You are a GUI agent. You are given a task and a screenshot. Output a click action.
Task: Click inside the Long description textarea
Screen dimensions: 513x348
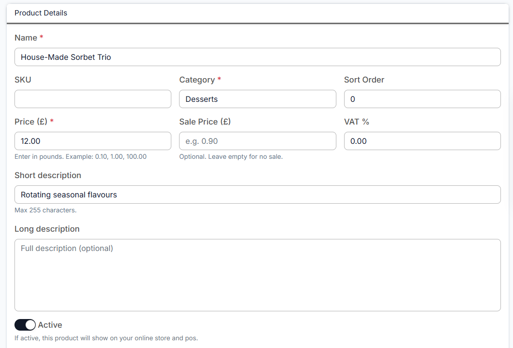(257, 275)
